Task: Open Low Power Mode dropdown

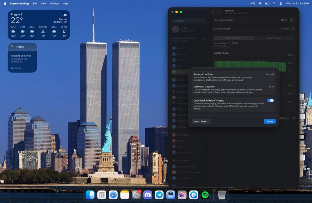Action: [287, 20]
